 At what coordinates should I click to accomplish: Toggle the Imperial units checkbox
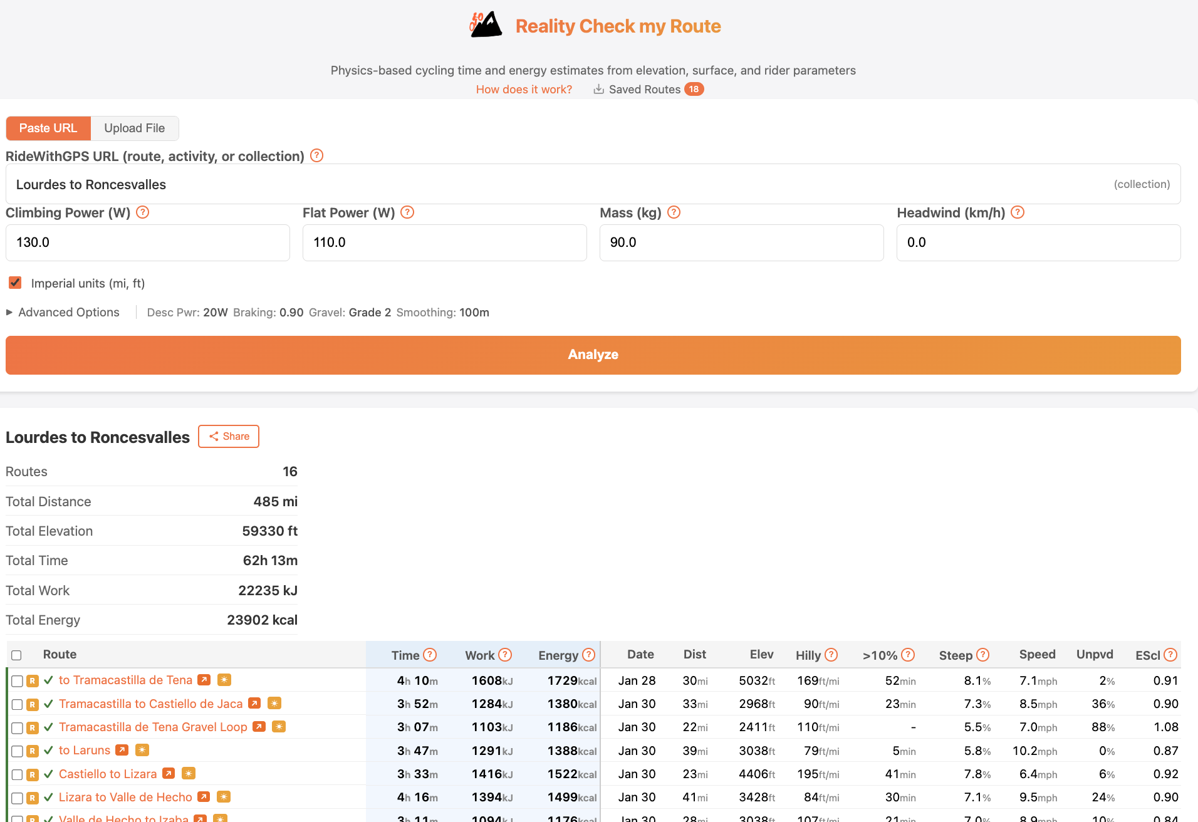coord(15,283)
